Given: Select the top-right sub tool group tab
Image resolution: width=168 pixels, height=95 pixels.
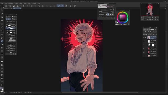Looking at the screenshot, I should coord(14,17).
